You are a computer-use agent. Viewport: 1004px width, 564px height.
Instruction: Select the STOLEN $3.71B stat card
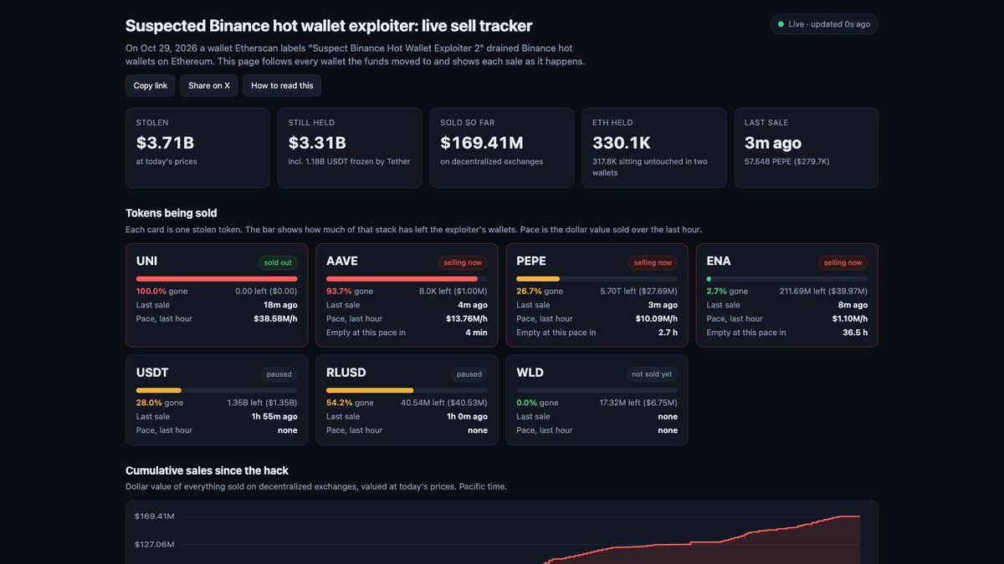click(197, 148)
